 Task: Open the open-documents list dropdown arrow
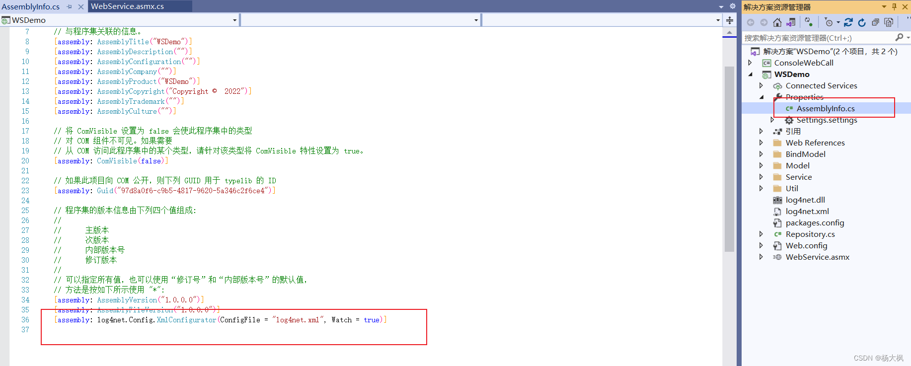721,6
